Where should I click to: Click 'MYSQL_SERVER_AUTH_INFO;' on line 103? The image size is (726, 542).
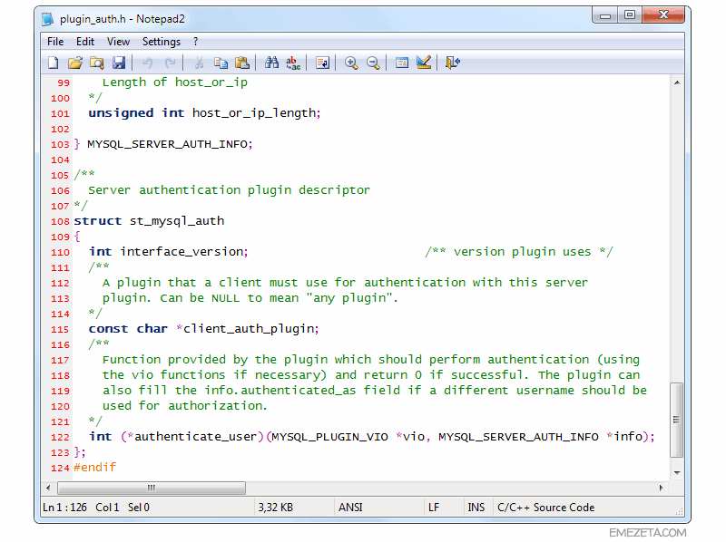click(170, 144)
